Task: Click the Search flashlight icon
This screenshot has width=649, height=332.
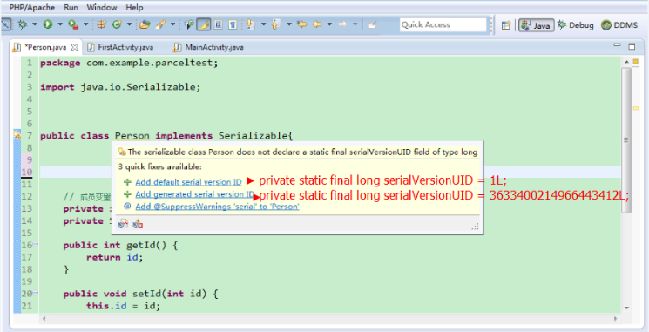Action: click(160, 25)
